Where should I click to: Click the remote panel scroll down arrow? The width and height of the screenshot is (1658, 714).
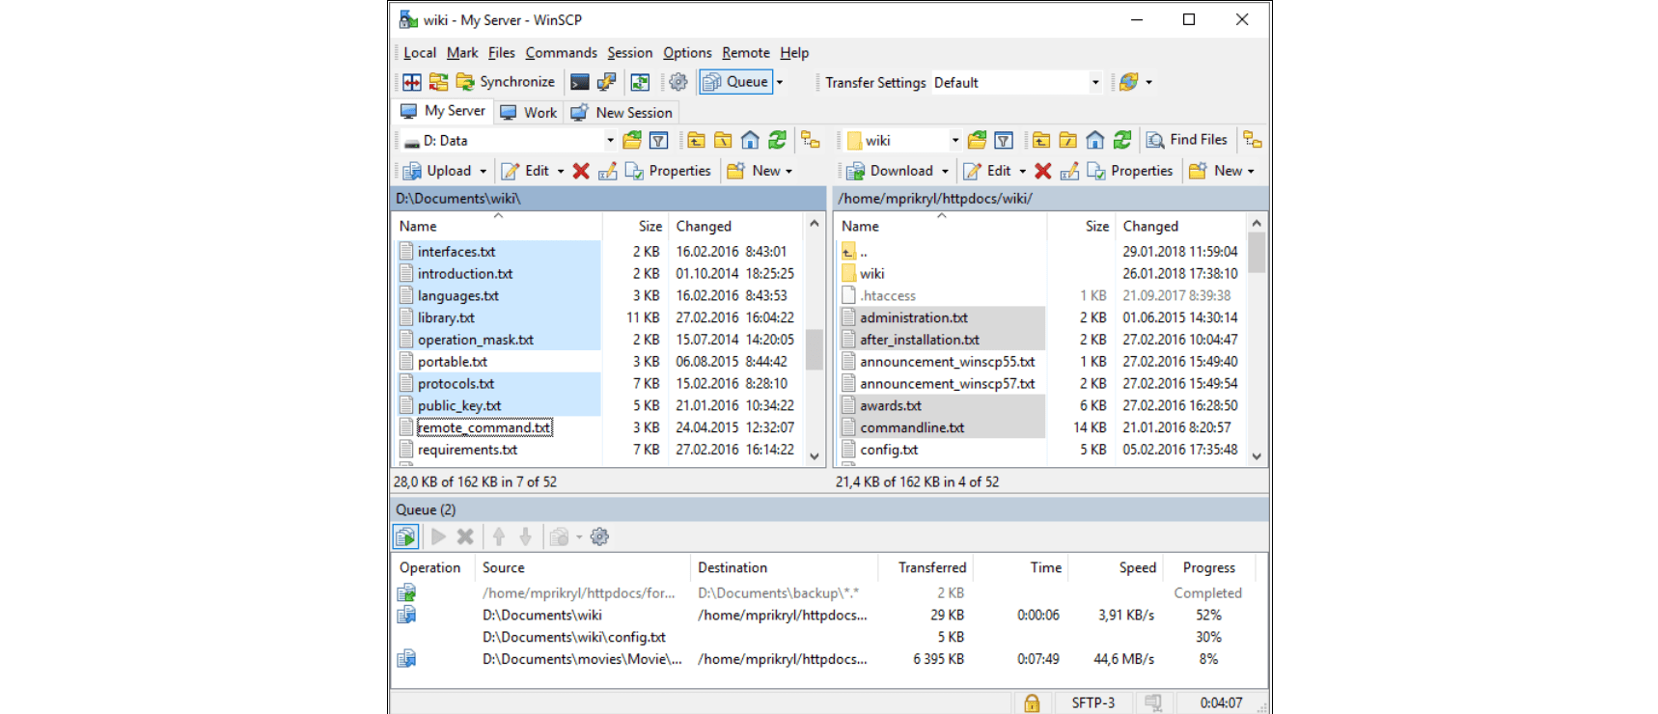(1257, 456)
